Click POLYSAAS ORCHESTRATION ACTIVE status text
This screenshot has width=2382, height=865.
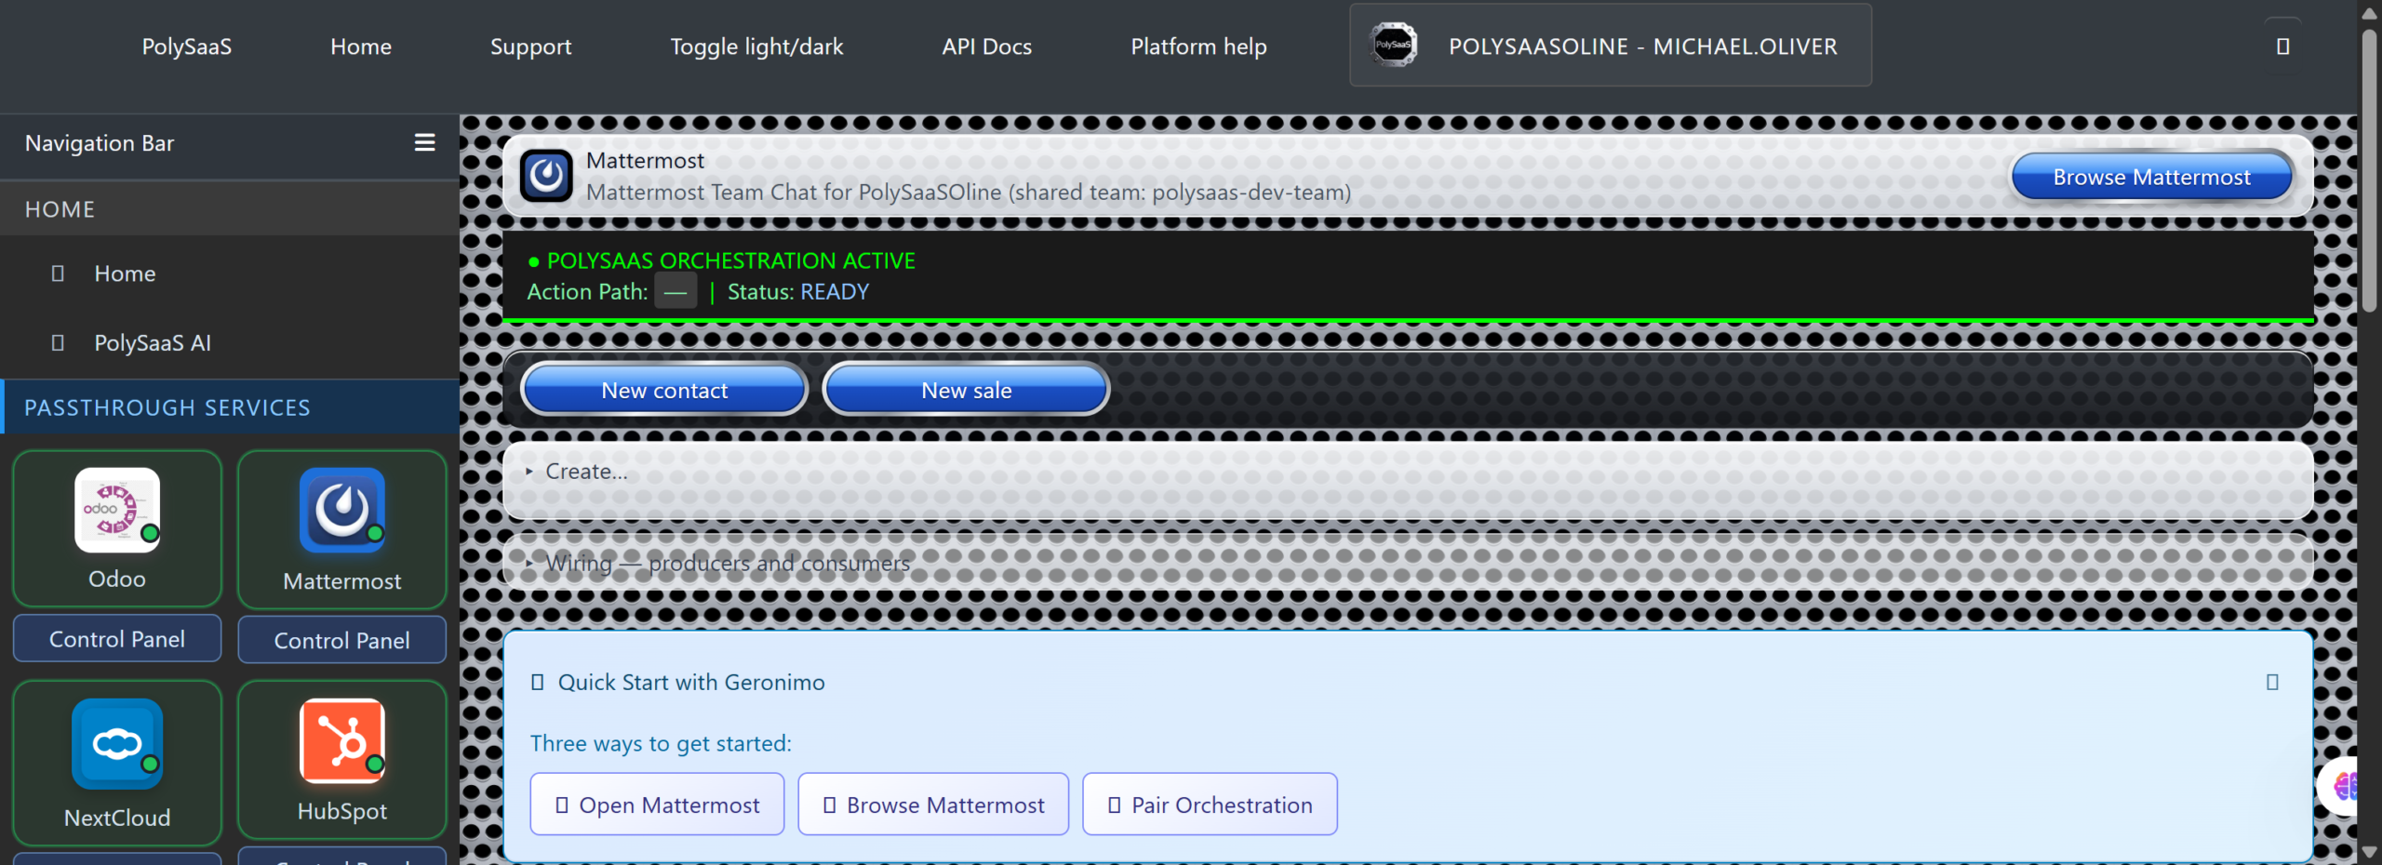click(722, 260)
